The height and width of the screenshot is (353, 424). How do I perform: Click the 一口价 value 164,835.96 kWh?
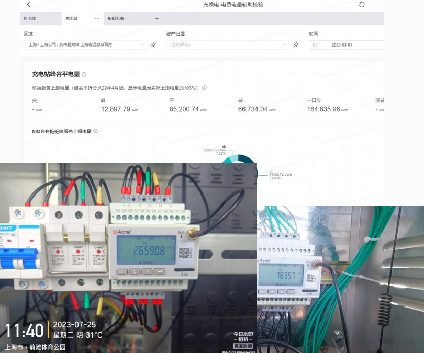pyautogui.click(x=328, y=109)
